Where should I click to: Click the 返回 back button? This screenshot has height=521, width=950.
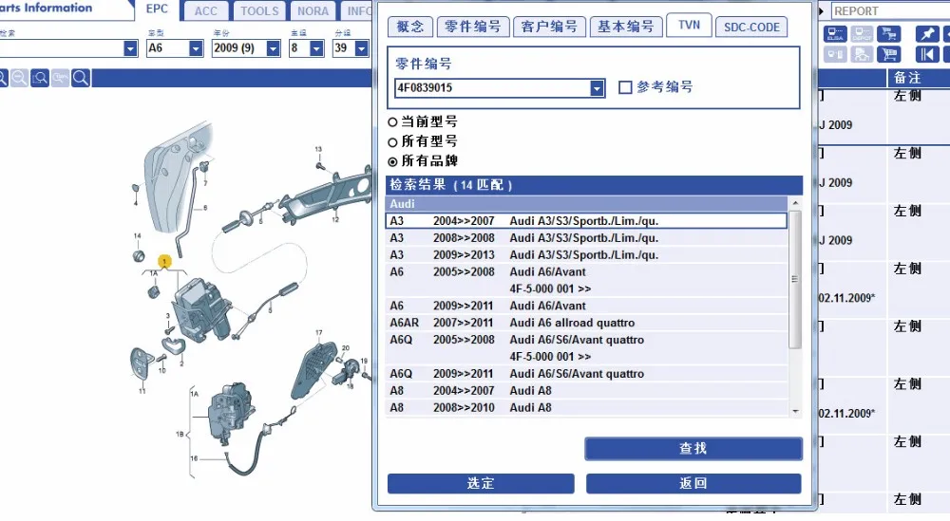pos(693,483)
